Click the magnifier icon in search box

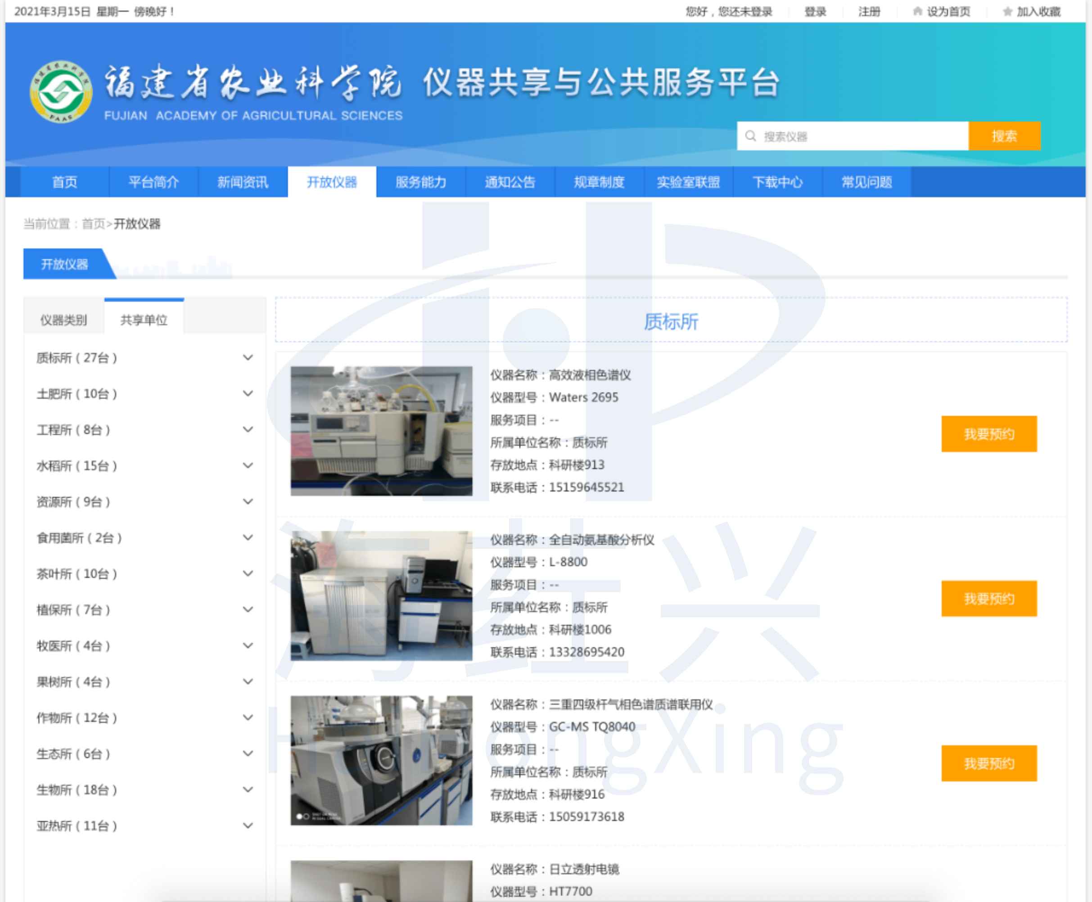point(751,136)
